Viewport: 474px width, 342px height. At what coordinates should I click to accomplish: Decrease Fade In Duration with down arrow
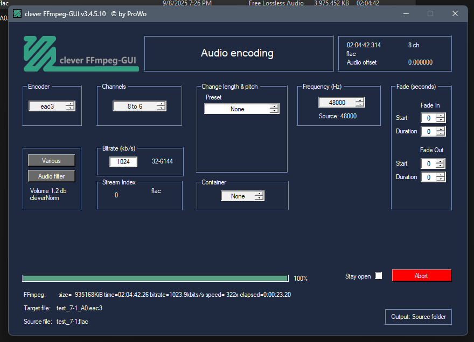click(441, 134)
